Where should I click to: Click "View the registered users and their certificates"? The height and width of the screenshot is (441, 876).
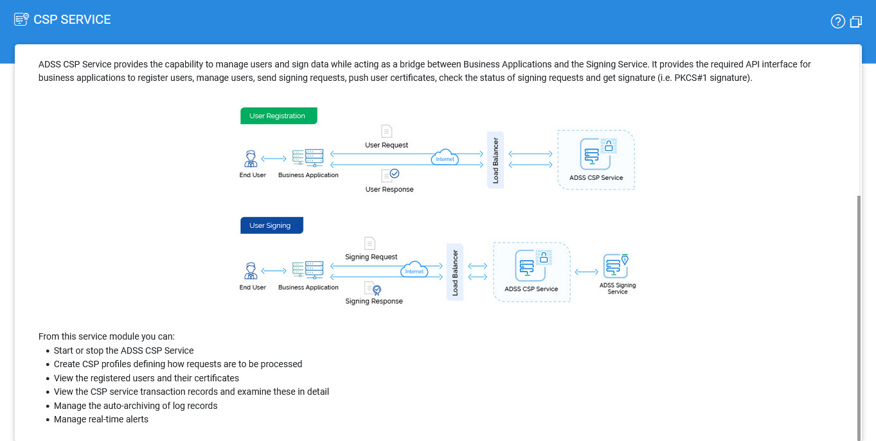(x=146, y=378)
